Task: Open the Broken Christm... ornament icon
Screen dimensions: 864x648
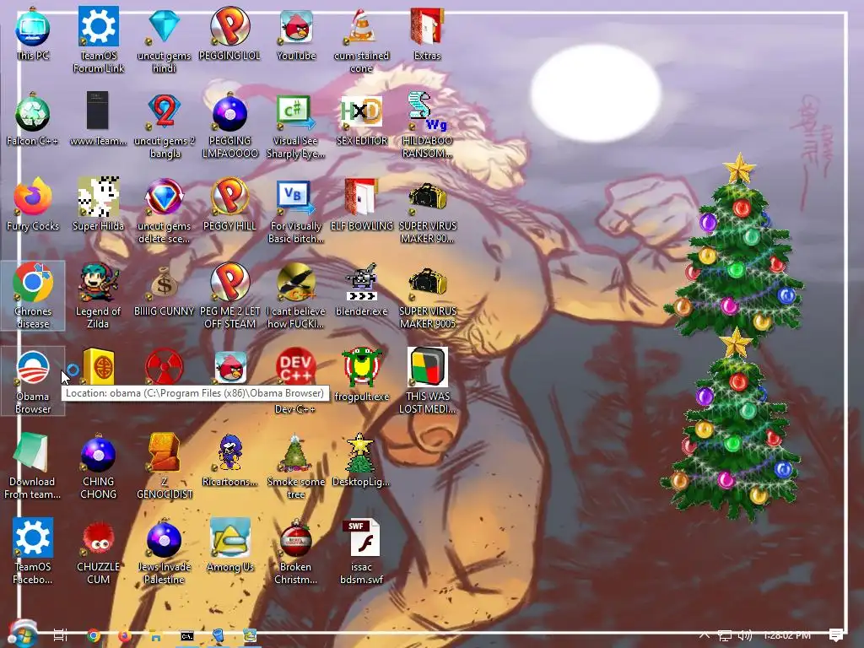Action: 295,551
